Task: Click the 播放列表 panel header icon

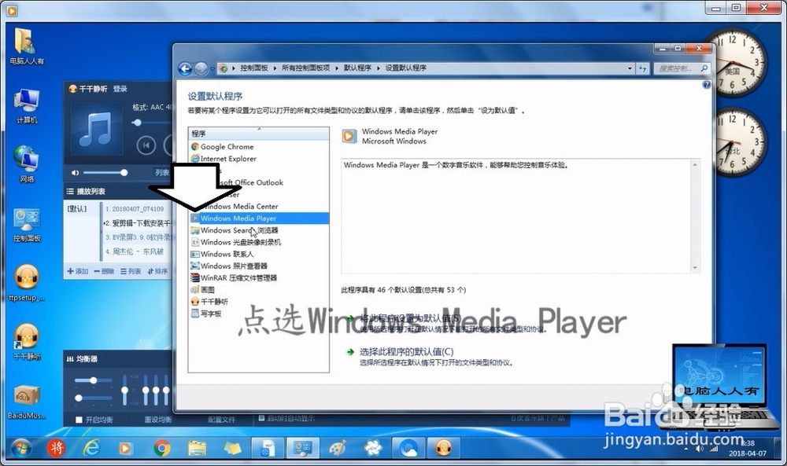Action: pyautogui.click(x=70, y=192)
